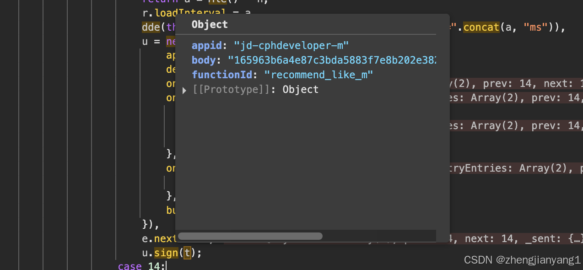Select the "recommend_like_m" string value
This screenshot has width=583, height=270.
coord(318,75)
